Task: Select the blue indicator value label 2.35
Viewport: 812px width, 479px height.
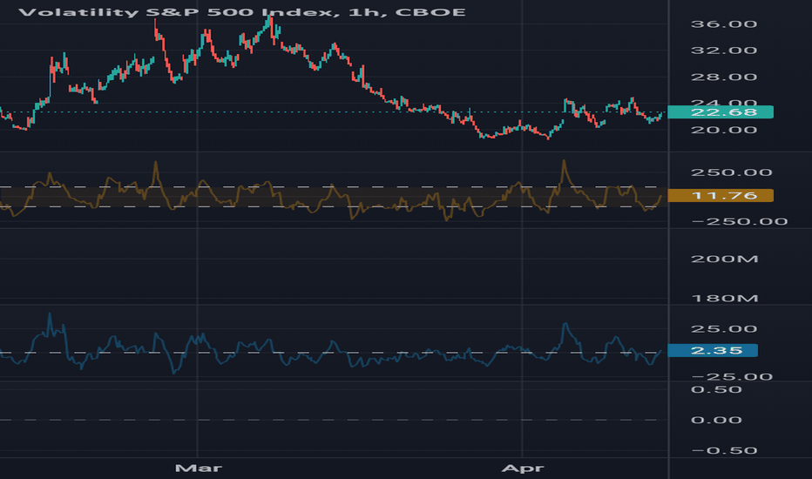Action: tap(713, 351)
